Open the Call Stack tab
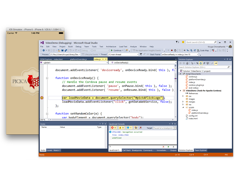 [126, 150]
